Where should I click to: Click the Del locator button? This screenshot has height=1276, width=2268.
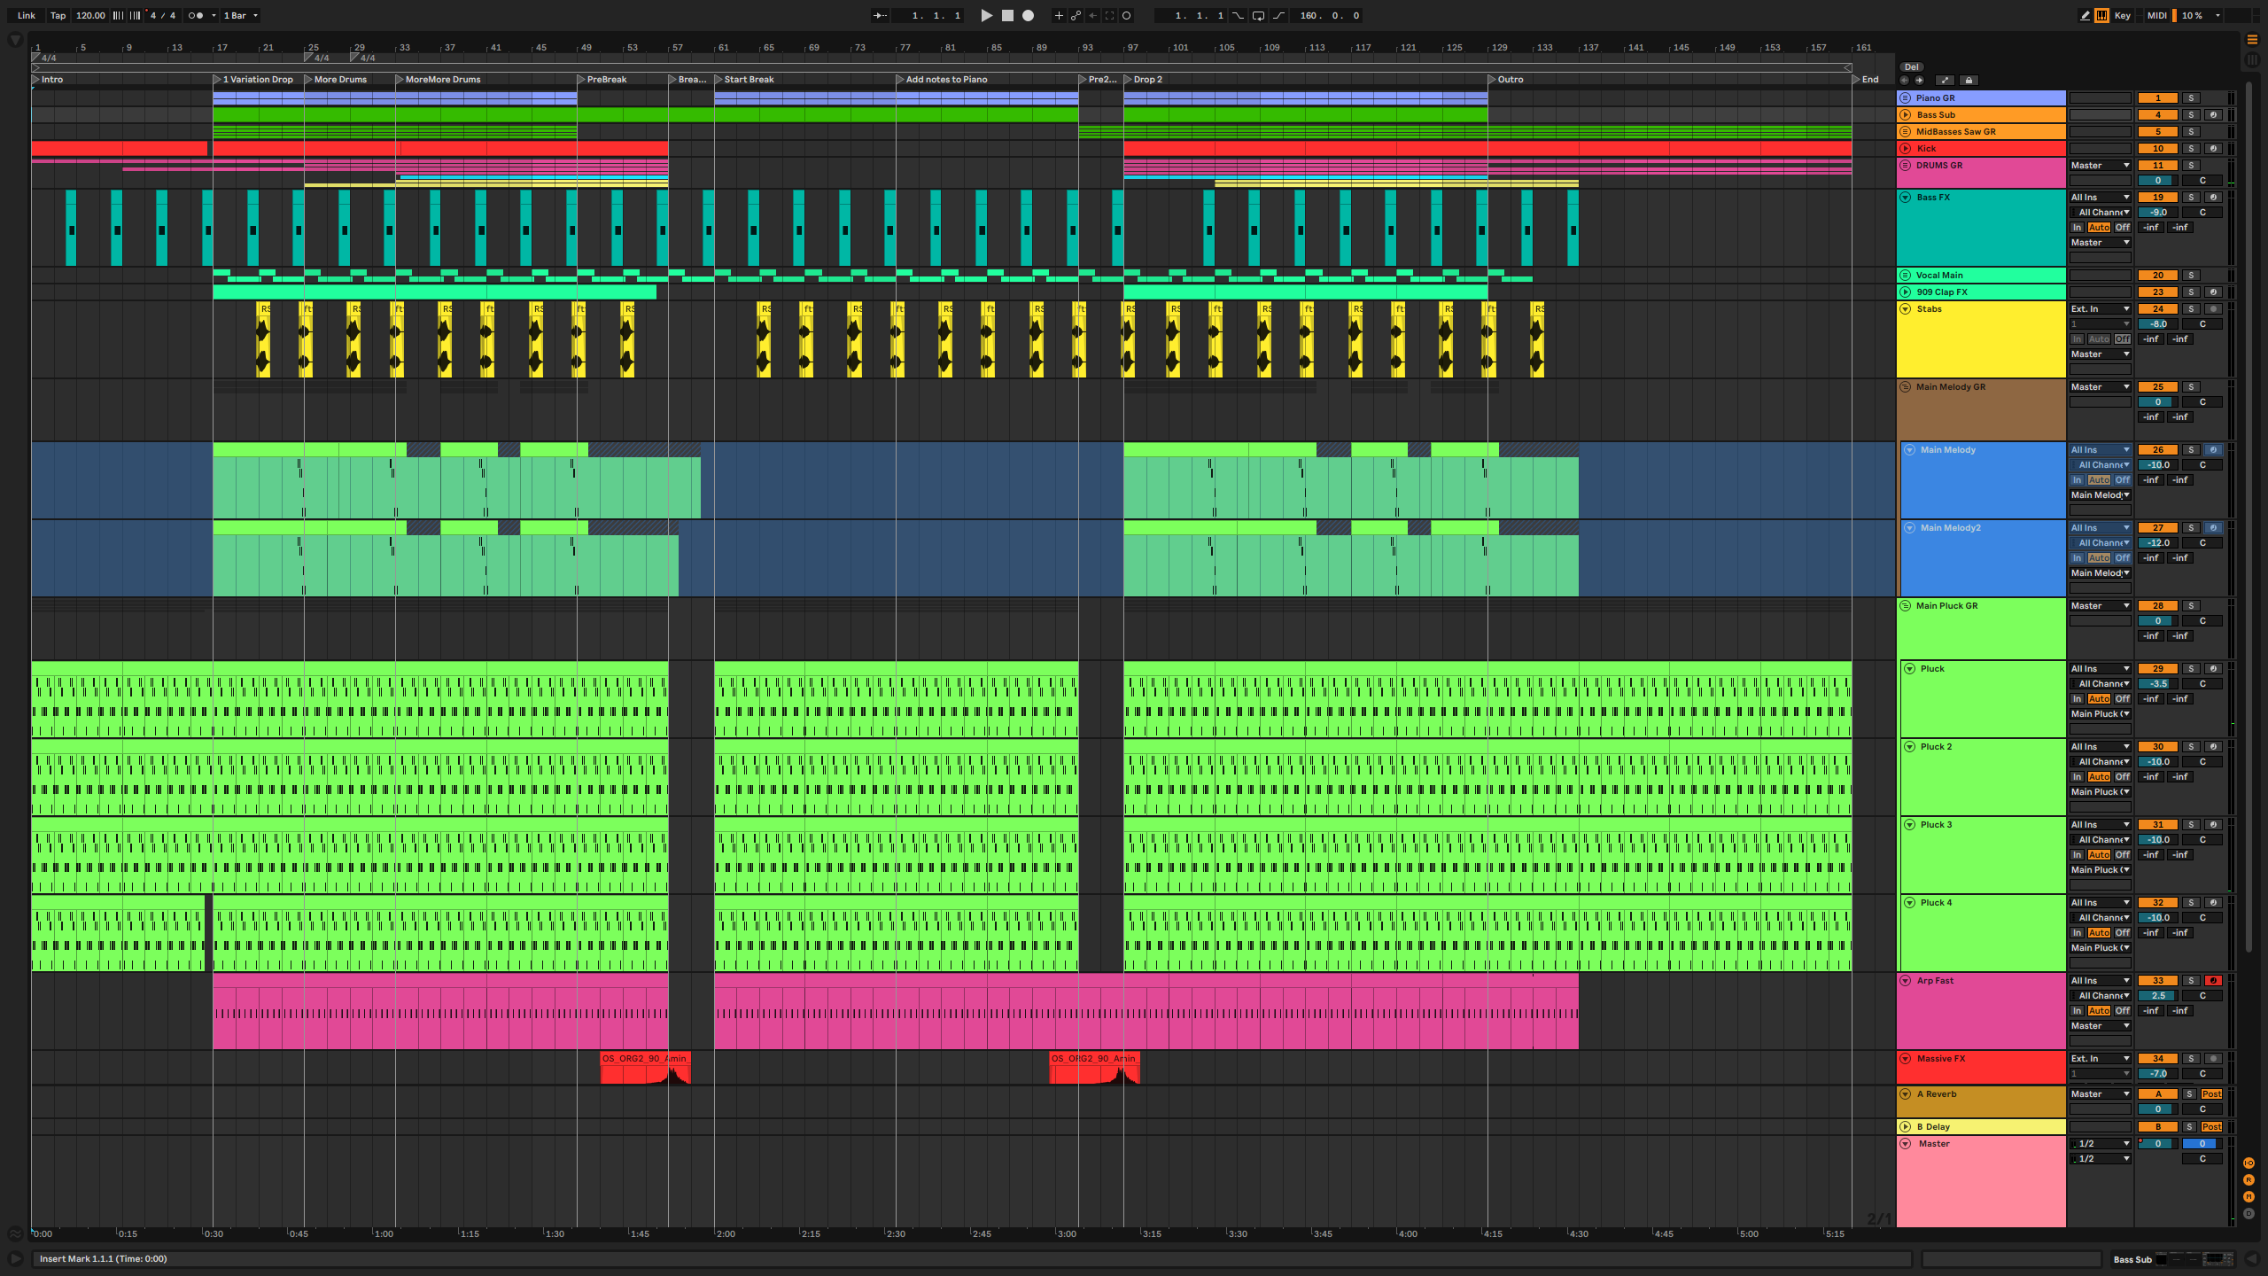1912,66
